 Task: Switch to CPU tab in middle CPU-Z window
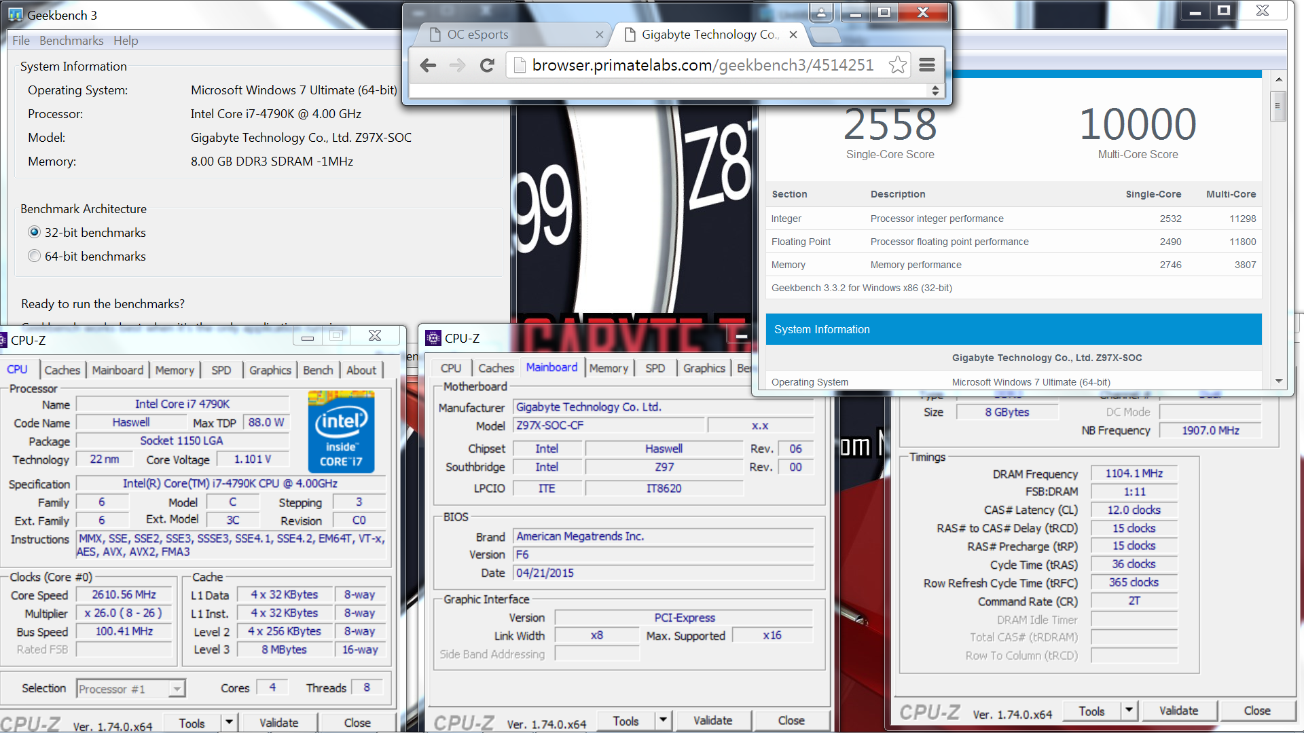[451, 368]
